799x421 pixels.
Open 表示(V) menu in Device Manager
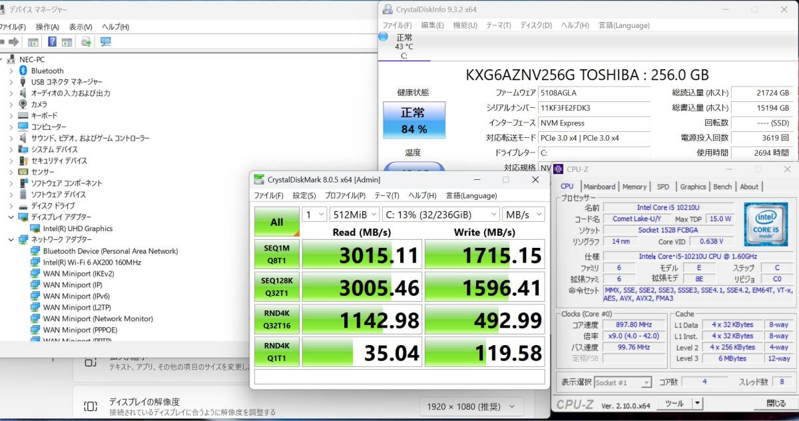[81, 27]
